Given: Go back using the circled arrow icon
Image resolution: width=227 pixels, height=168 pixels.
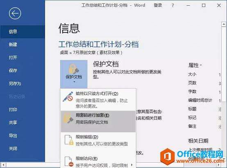Looking at the screenshot, I should [x=15, y=14].
